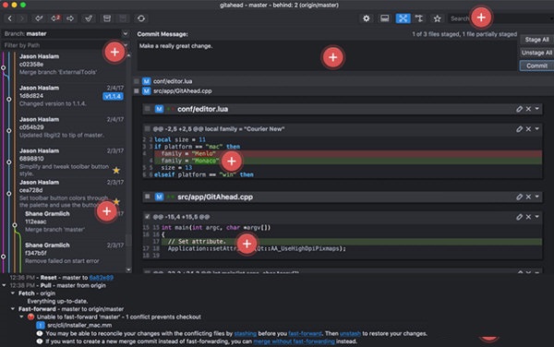Uncheck the @@ -15,4 +15,5 @@ hunk checkbox
This screenshot has width=554, height=347.
pyautogui.click(x=148, y=216)
